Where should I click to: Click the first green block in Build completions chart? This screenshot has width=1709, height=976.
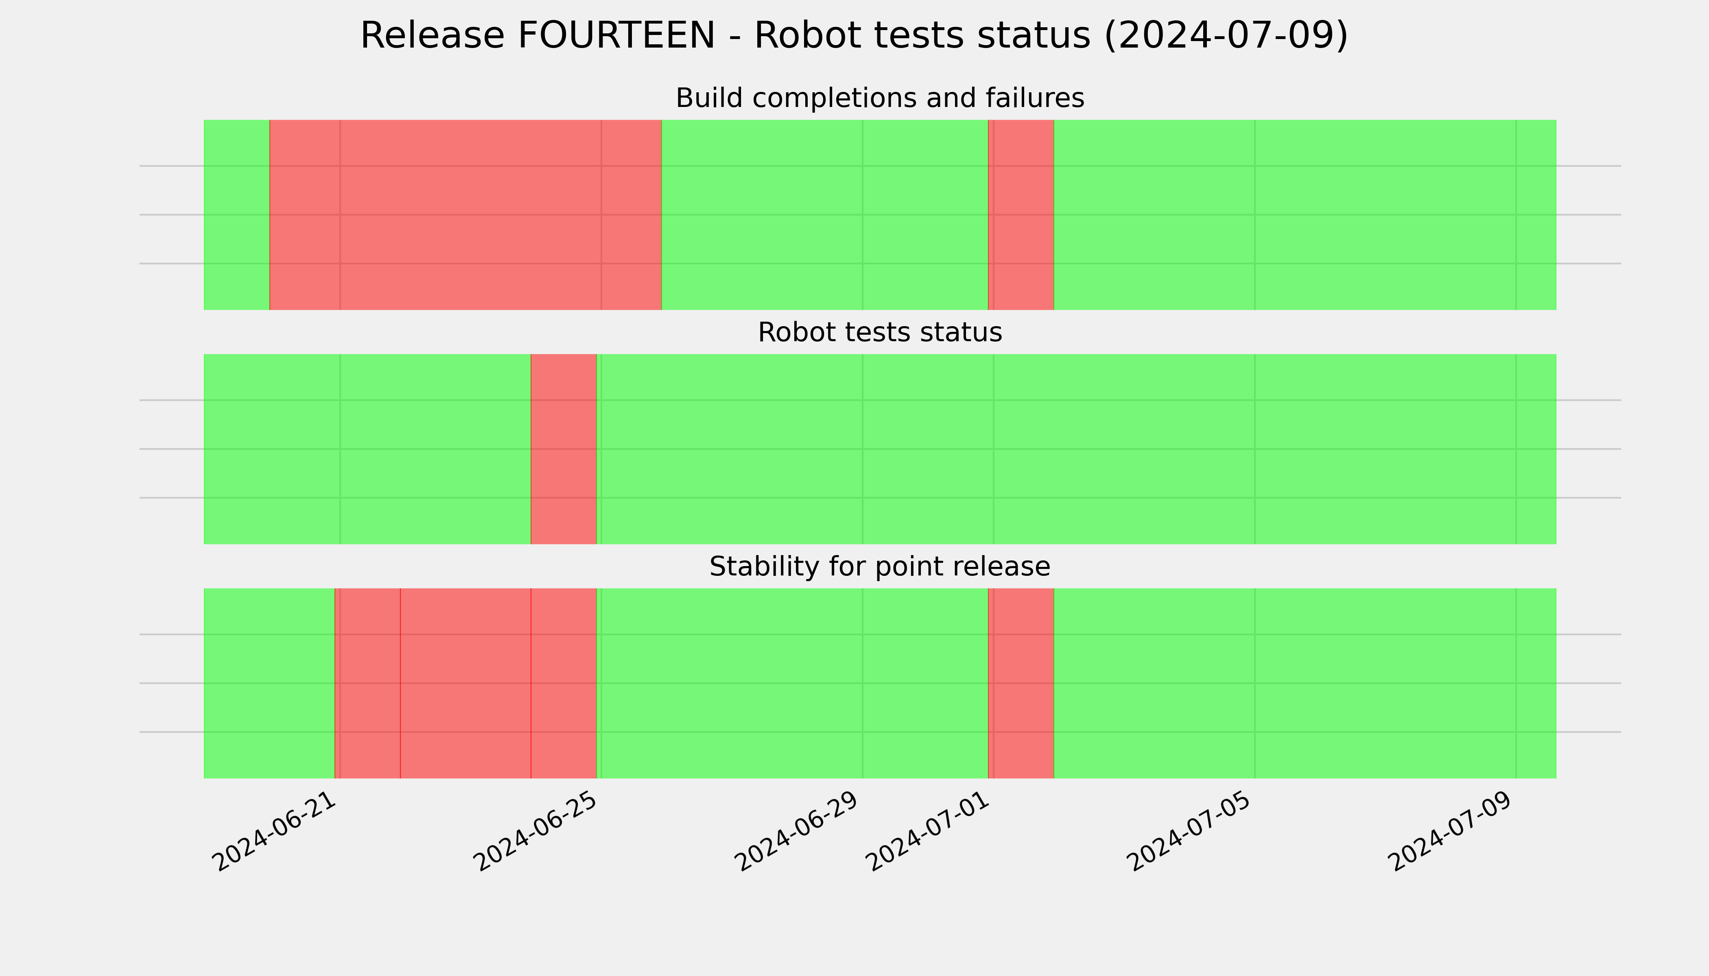(x=237, y=214)
